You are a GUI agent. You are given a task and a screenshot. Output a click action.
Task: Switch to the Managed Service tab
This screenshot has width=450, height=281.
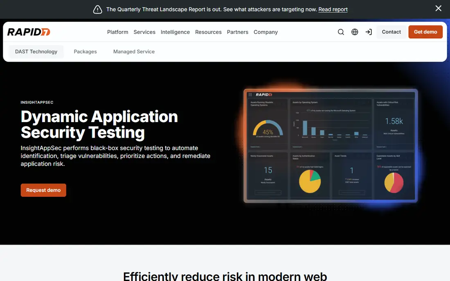coord(134,51)
